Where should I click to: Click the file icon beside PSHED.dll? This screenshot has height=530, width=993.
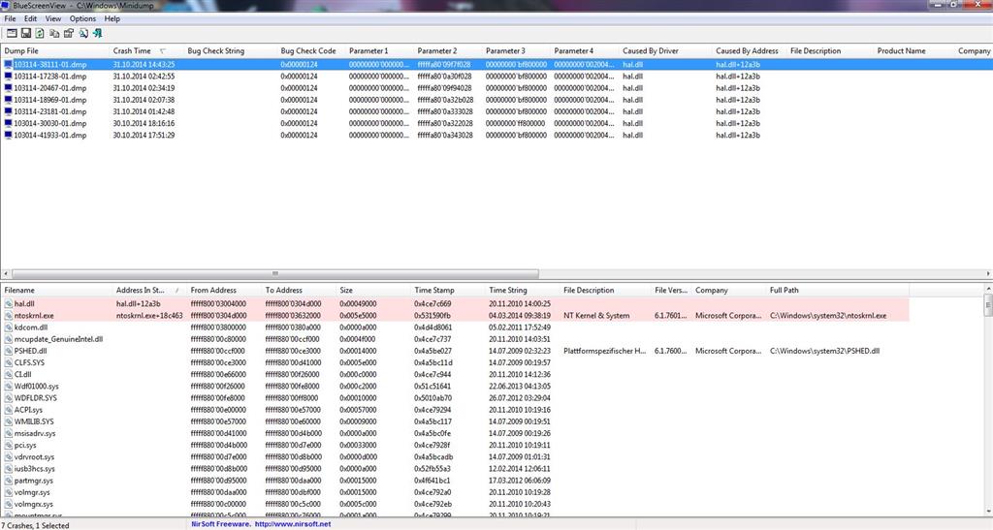click(8, 351)
